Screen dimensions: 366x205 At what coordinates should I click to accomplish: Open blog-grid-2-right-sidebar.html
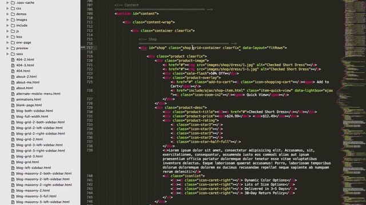41,133
